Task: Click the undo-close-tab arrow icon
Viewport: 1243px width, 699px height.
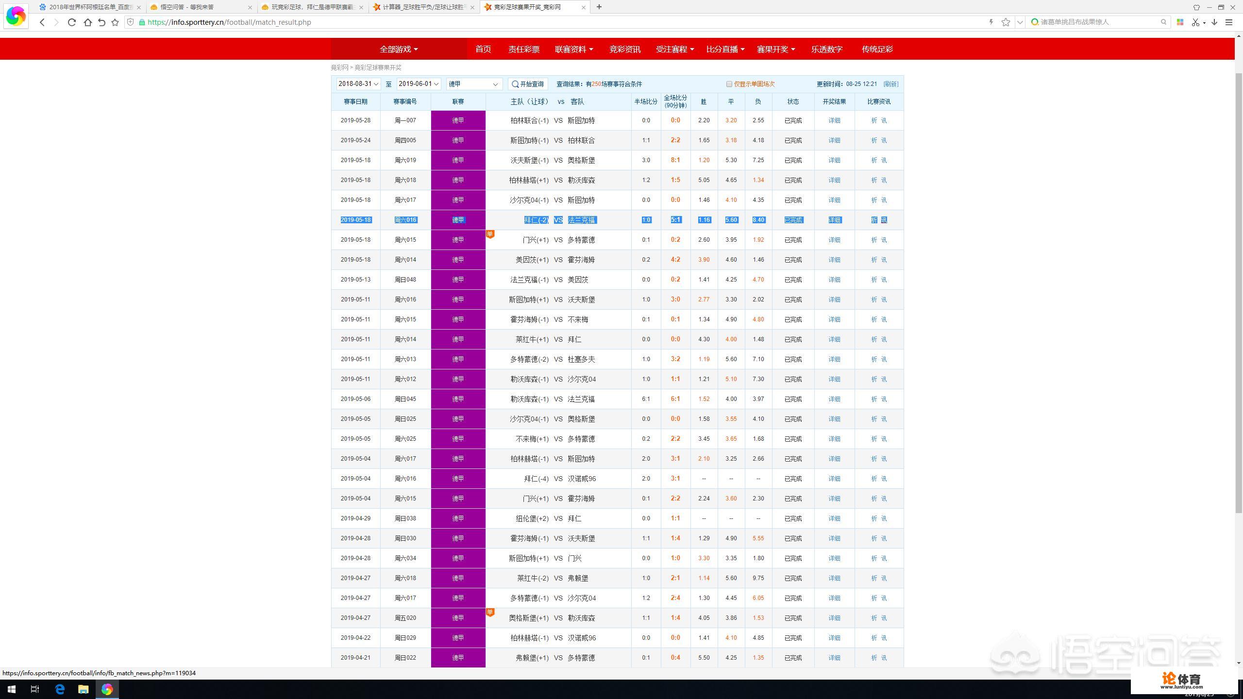Action: coord(101,22)
